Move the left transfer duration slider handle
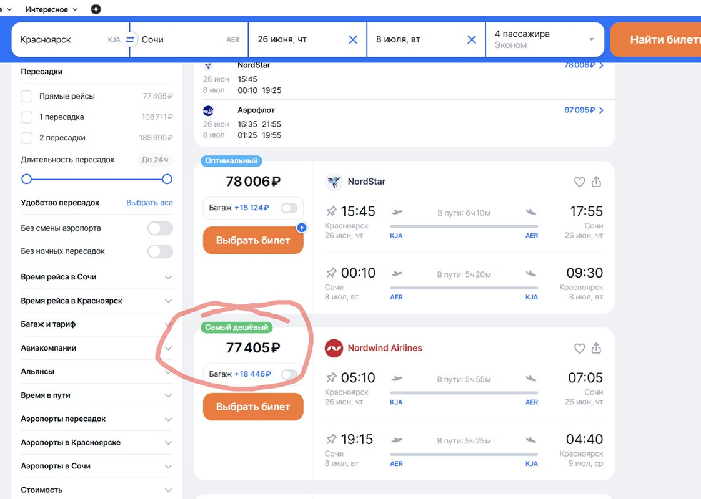 click(27, 180)
